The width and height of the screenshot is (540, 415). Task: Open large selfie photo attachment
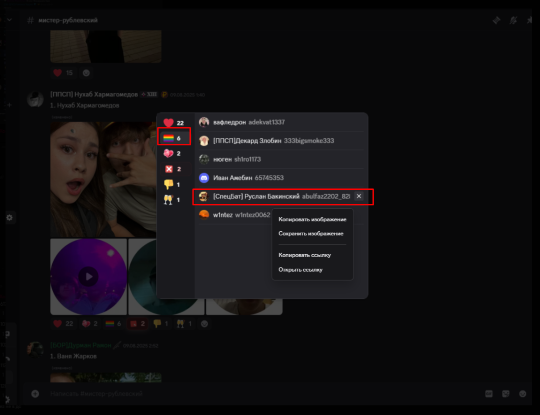pyautogui.click(x=103, y=179)
